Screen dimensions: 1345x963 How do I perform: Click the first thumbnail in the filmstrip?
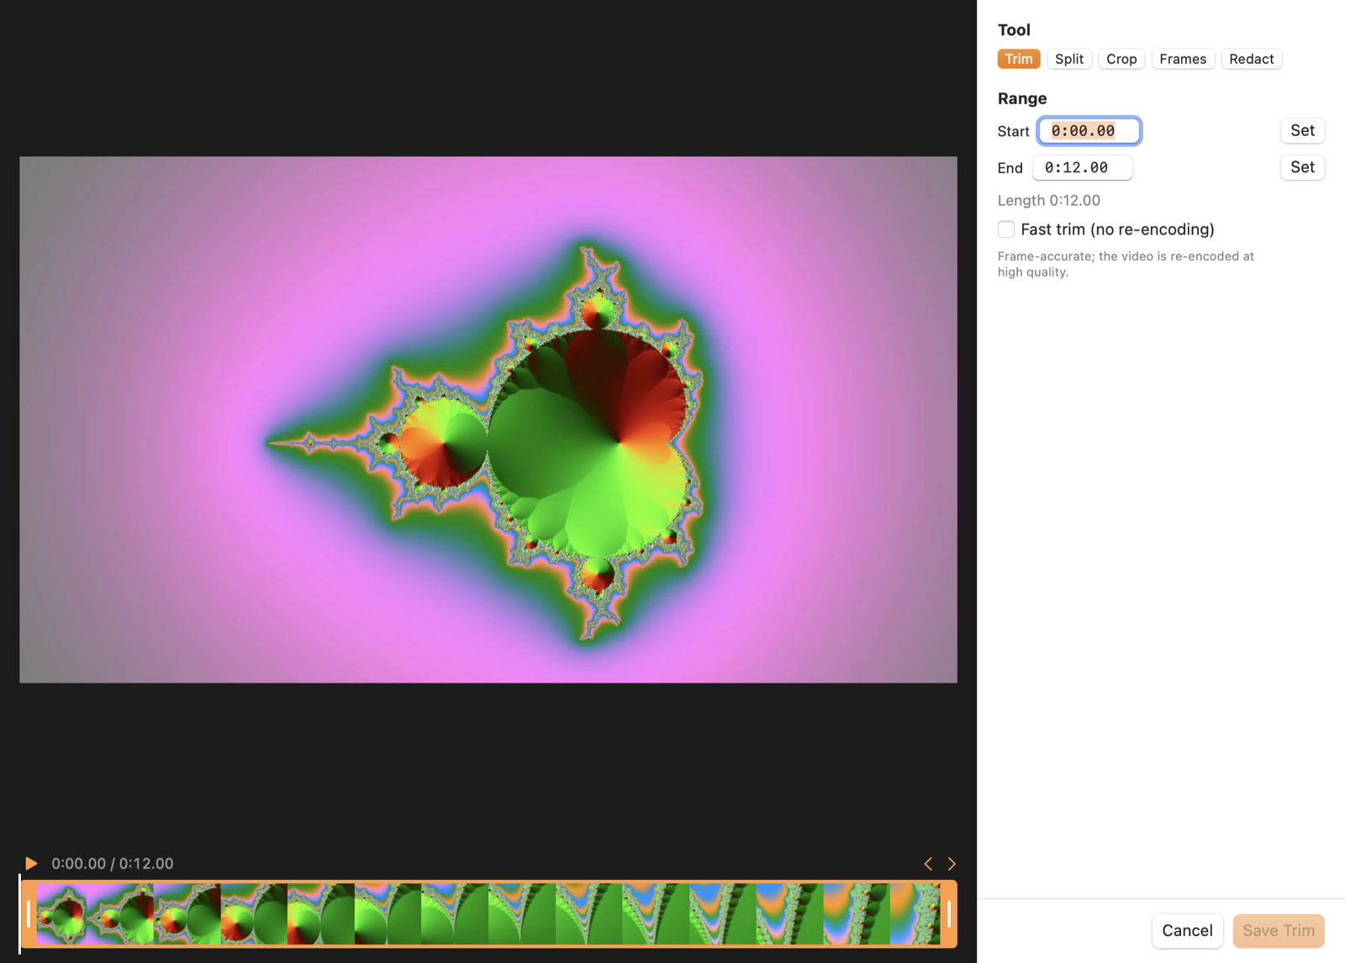pyautogui.click(x=62, y=913)
